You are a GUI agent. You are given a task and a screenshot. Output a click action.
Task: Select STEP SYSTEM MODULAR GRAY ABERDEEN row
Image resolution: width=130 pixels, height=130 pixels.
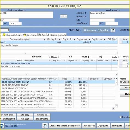pyautogui.click(x=58, y=104)
